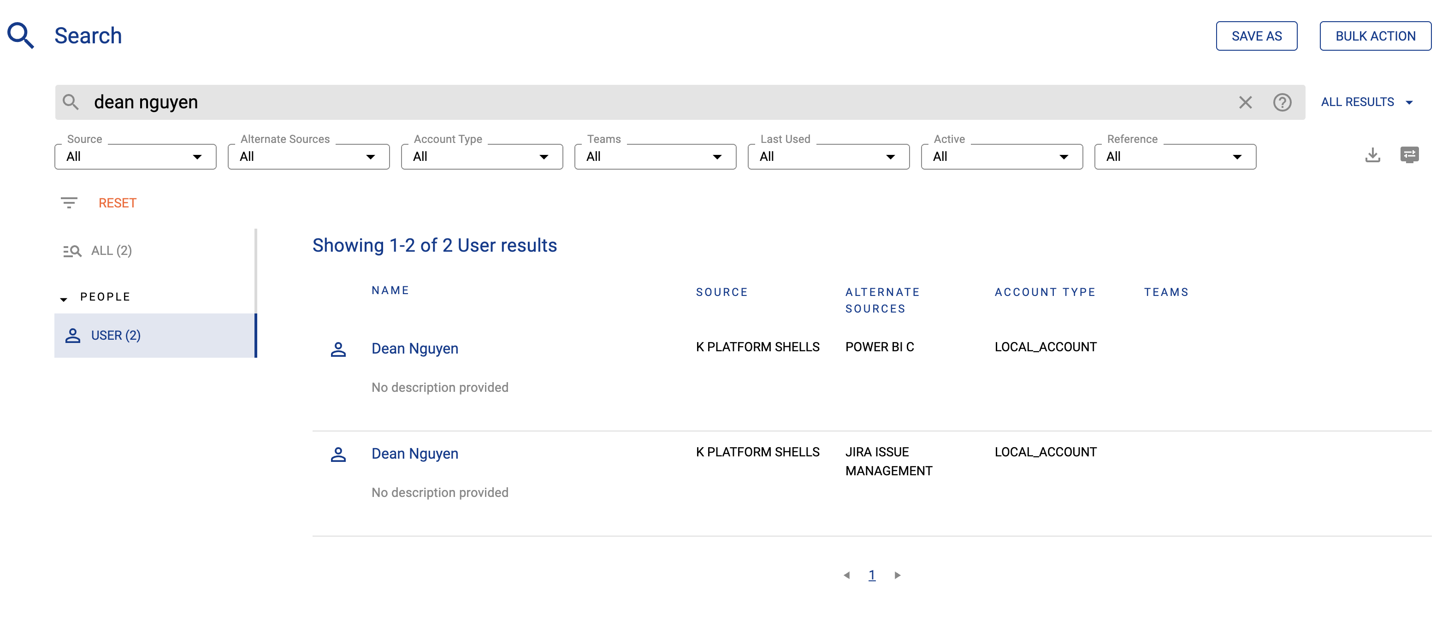Click the SAVE AS button
Screen dimensions: 1454x626
(1256, 36)
